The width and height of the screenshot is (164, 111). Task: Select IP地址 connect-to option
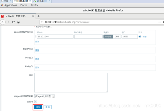pos(108,37)
